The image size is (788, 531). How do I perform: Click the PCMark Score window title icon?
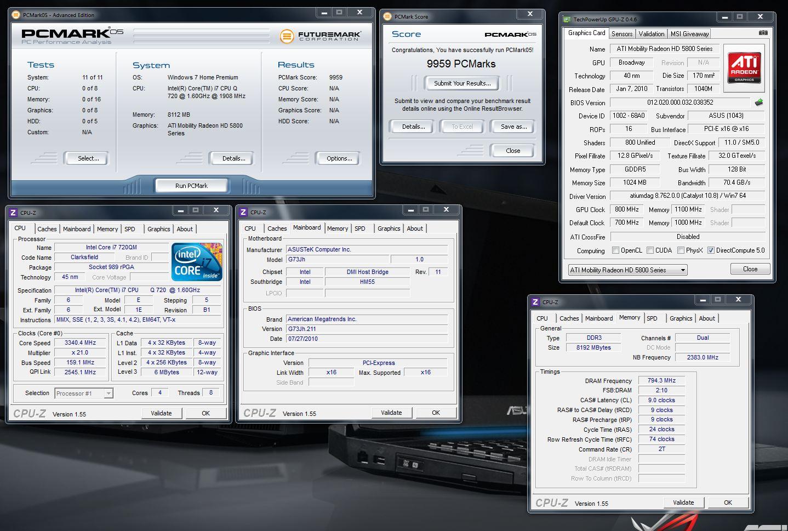point(387,16)
